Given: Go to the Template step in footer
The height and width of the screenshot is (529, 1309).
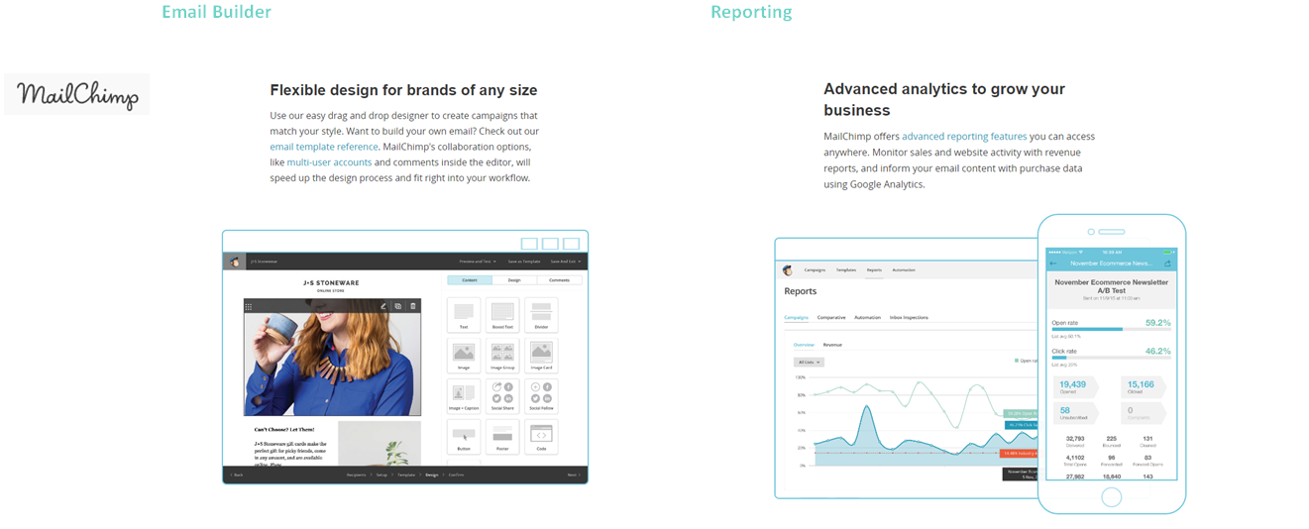Looking at the screenshot, I should [407, 475].
